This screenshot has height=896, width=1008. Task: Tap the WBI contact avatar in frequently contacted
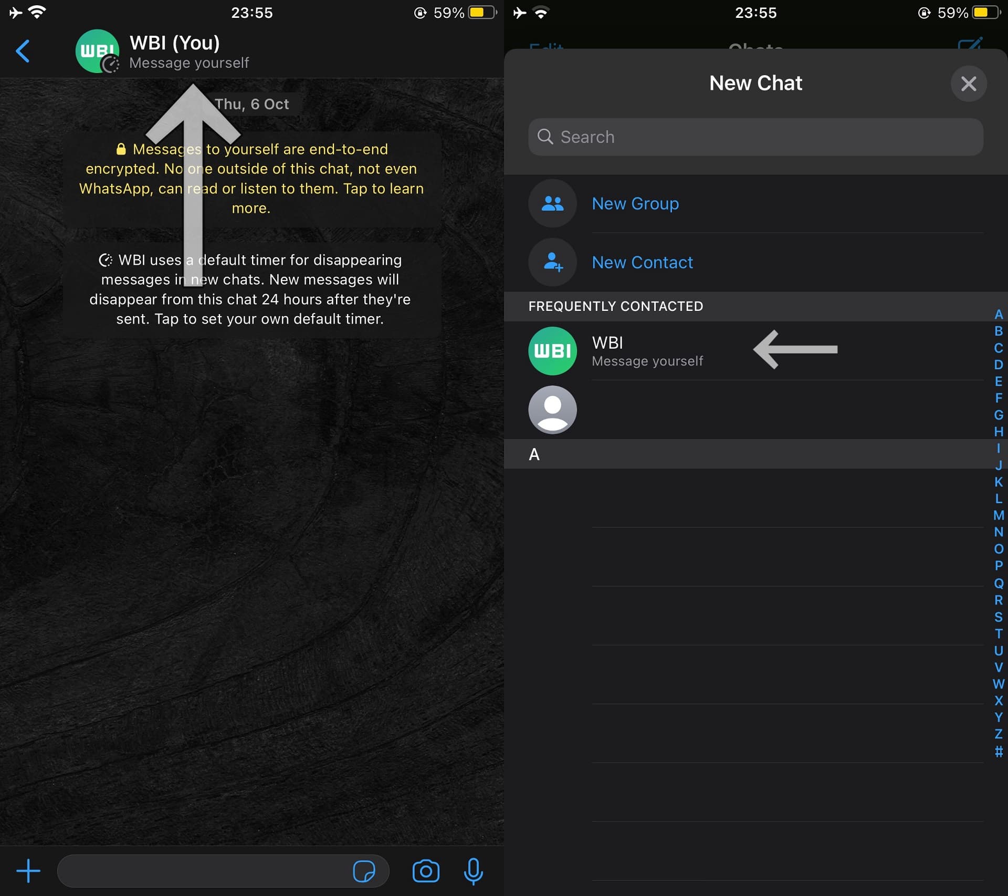click(552, 351)
